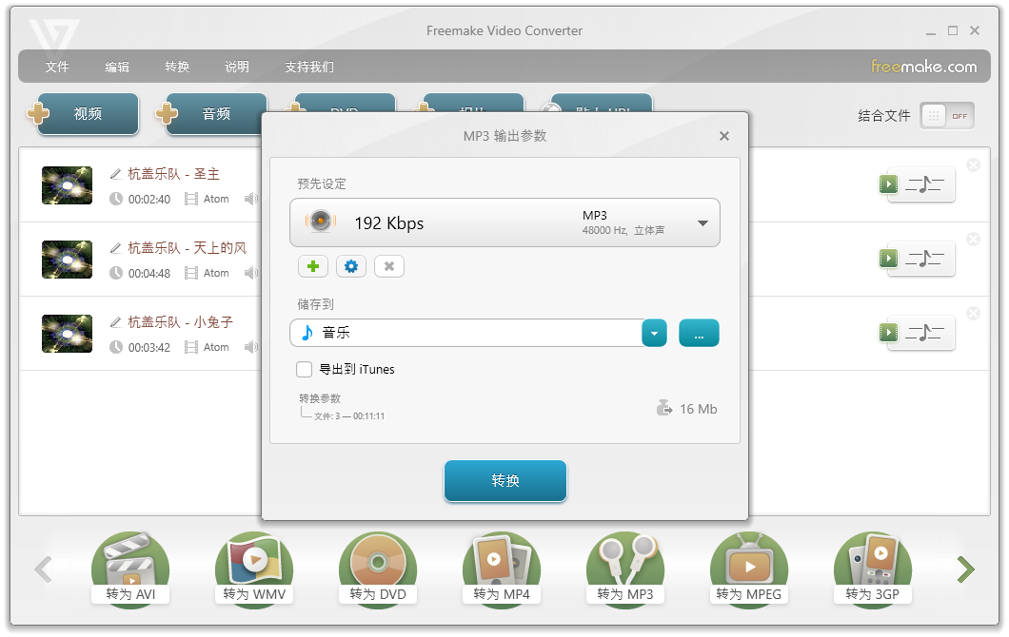1009x637 pixels.
Task: Click the 转换 button to start converting
Action: pyautogui.click(x=504, y=481)
